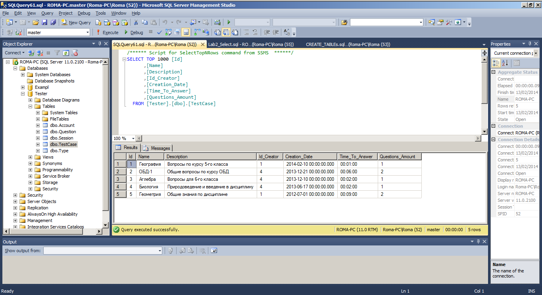Click the Analysis Services DMX Query icon
Image resolution: width=542 pixels, height=295 pixels.
[x=115, y=23]
